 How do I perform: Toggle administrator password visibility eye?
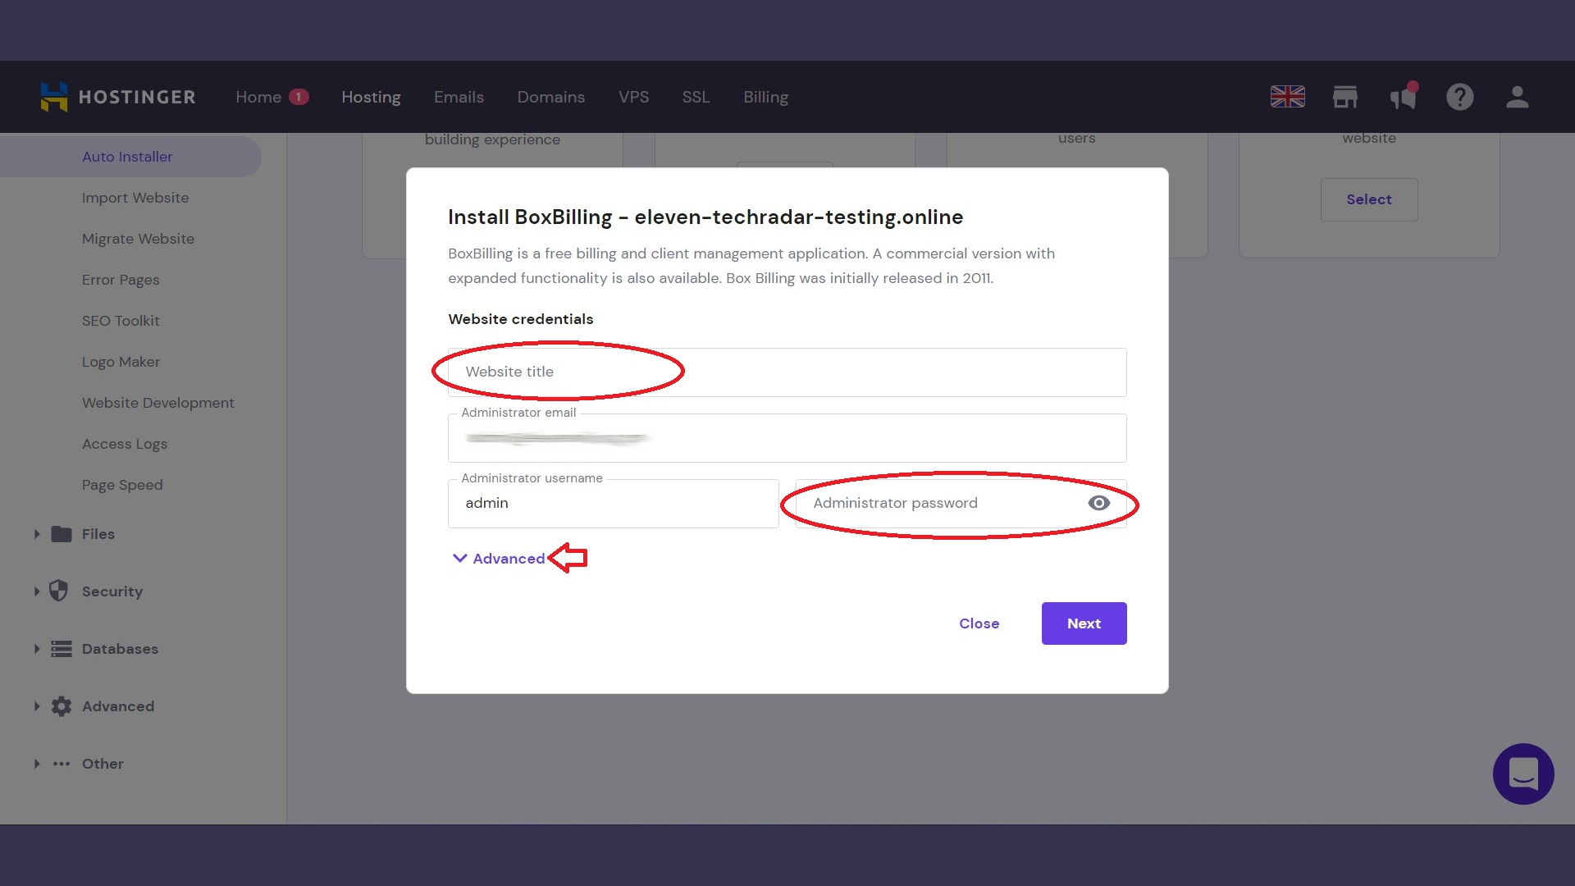[1099, 503]
